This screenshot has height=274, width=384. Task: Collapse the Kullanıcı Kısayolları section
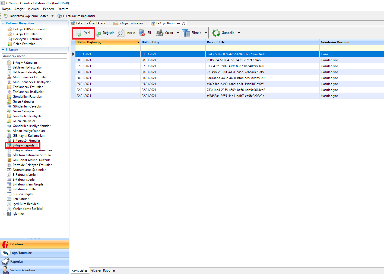pos(3,23)
